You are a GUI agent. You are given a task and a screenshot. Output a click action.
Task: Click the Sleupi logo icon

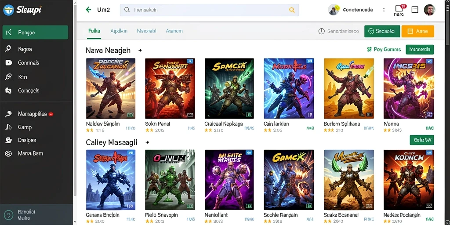(x=8, y=10)
